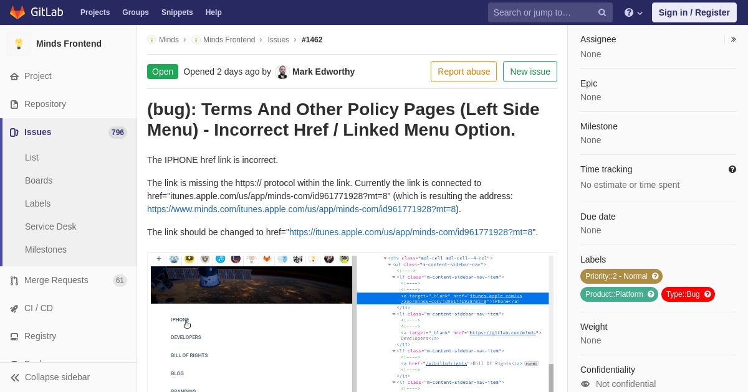The height and width of the screenshot is (392, 748).
Task: Go to Minds Frontend breadcrumb link
Action: pyautogui.click(x=229, y=40)
